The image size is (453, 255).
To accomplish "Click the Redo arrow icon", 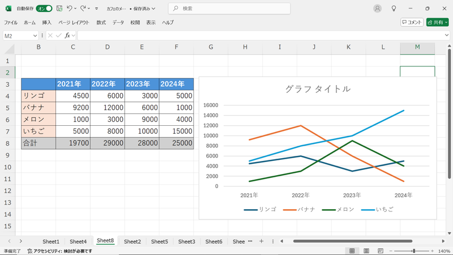I will 83,8.
